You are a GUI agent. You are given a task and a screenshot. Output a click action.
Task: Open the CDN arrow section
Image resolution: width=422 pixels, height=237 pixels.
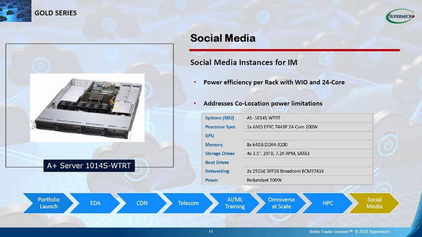[142, 203]
